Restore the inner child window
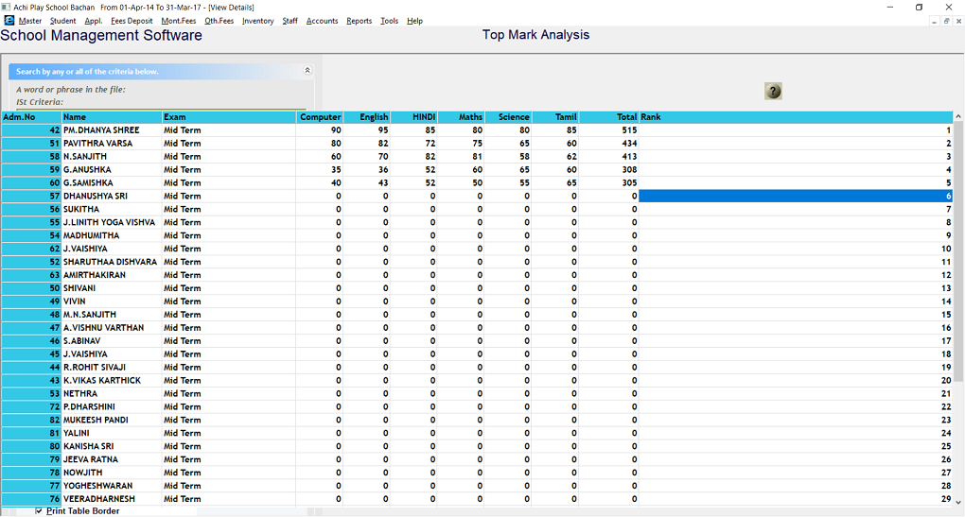 [945, 21]
